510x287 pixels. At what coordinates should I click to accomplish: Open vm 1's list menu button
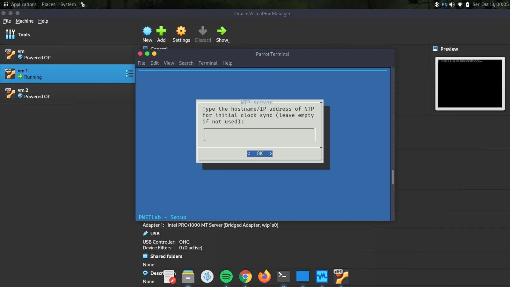tap(130, 73)
